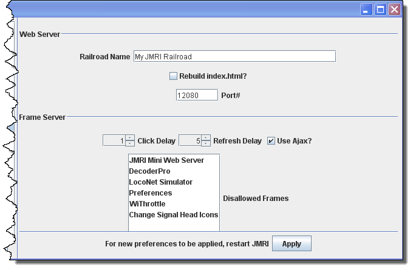Select Change Signal Head Icons list entry

173,215
